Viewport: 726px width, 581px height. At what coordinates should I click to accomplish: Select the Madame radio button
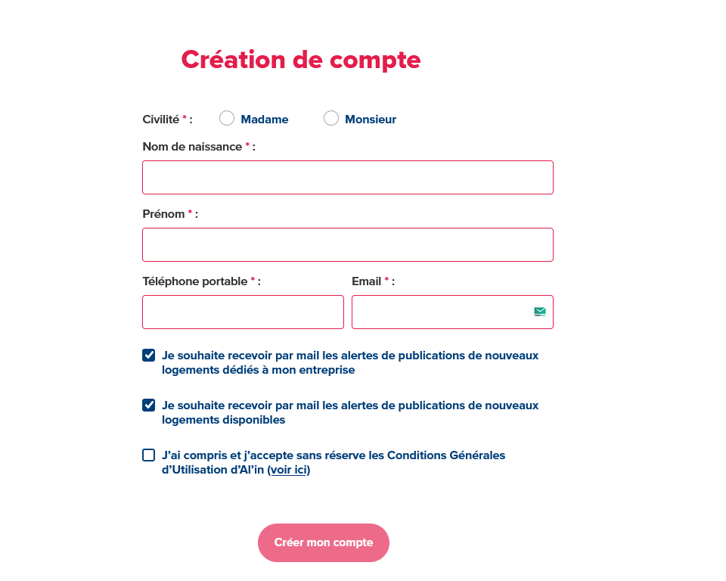tap(226, 118)
